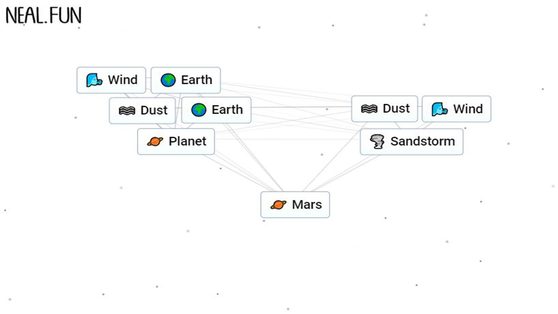Select the right Wind element tile
The image size is (558, 314).
[456, 109]
